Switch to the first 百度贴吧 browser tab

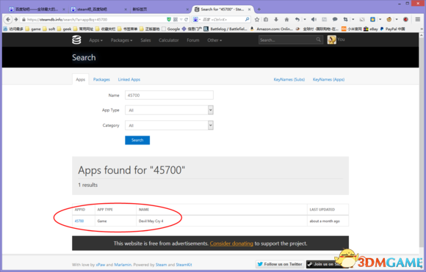tap(37, 10)
